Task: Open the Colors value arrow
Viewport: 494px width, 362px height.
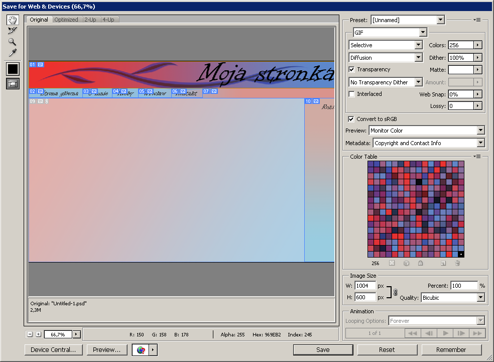Action: point(478,45)
